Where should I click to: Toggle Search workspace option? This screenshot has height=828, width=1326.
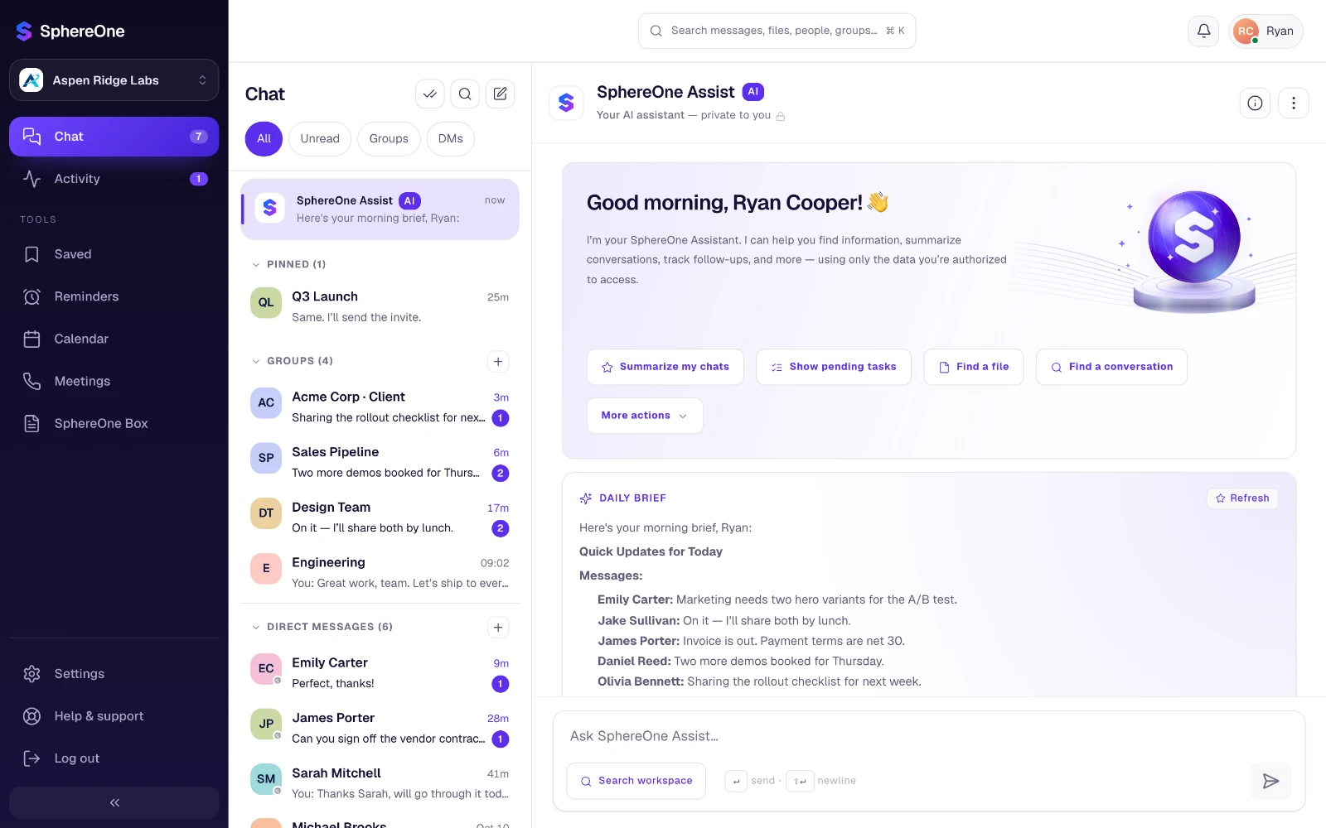[636, 781]
